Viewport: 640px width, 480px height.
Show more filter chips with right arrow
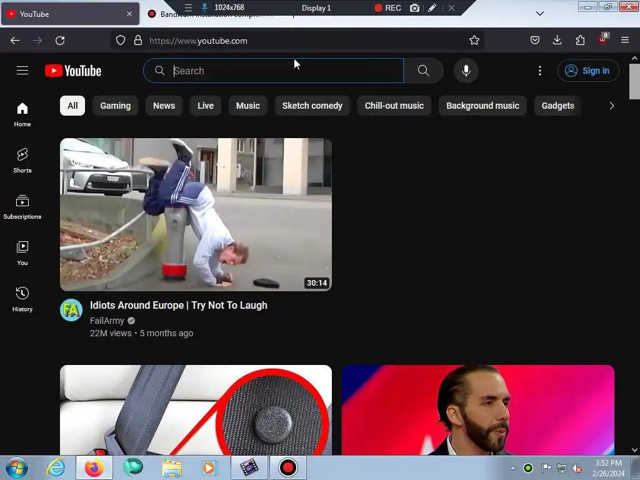[611, 106]
